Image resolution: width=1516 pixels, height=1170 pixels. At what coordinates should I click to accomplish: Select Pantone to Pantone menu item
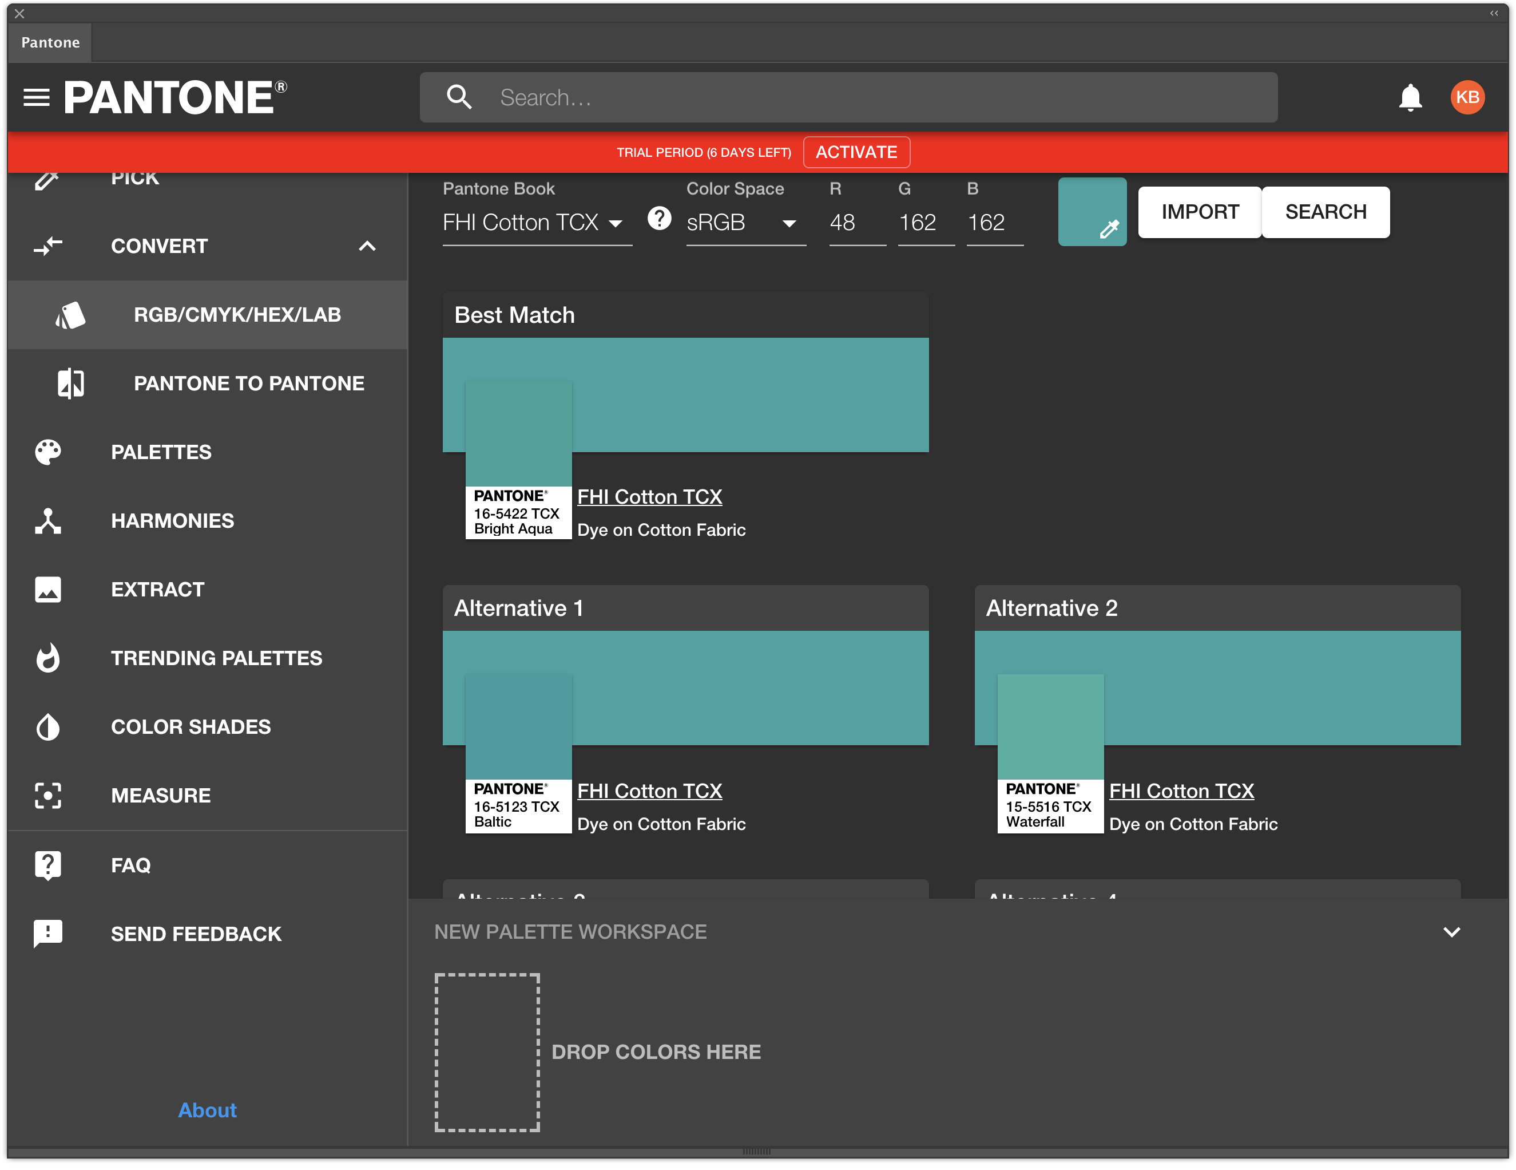pos(208,384)
